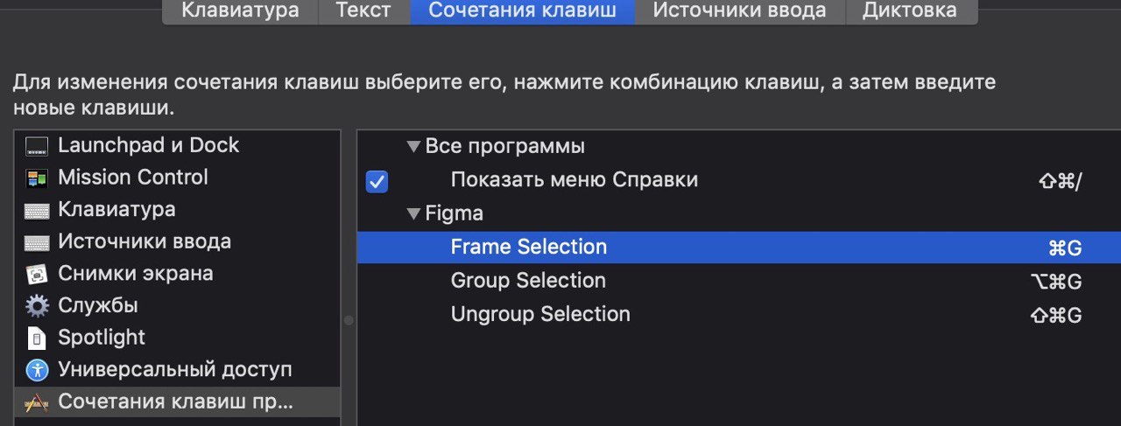Viewport: 1121px width, 426px height.
Task: Switch to the Клавиатура tab
Action: (x=240, y=11)
